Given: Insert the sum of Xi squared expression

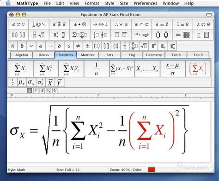Looking at the screenshot, I should pyautogui.click(x=46, y=69).
